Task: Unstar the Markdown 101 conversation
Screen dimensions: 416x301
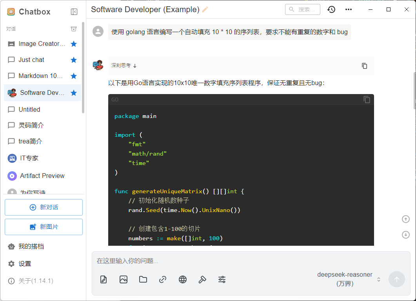Action: (x=74, y=76)
